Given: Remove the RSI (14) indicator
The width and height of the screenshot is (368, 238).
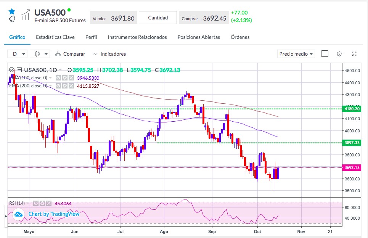Looking at the screenshot, I should point(48,203).
